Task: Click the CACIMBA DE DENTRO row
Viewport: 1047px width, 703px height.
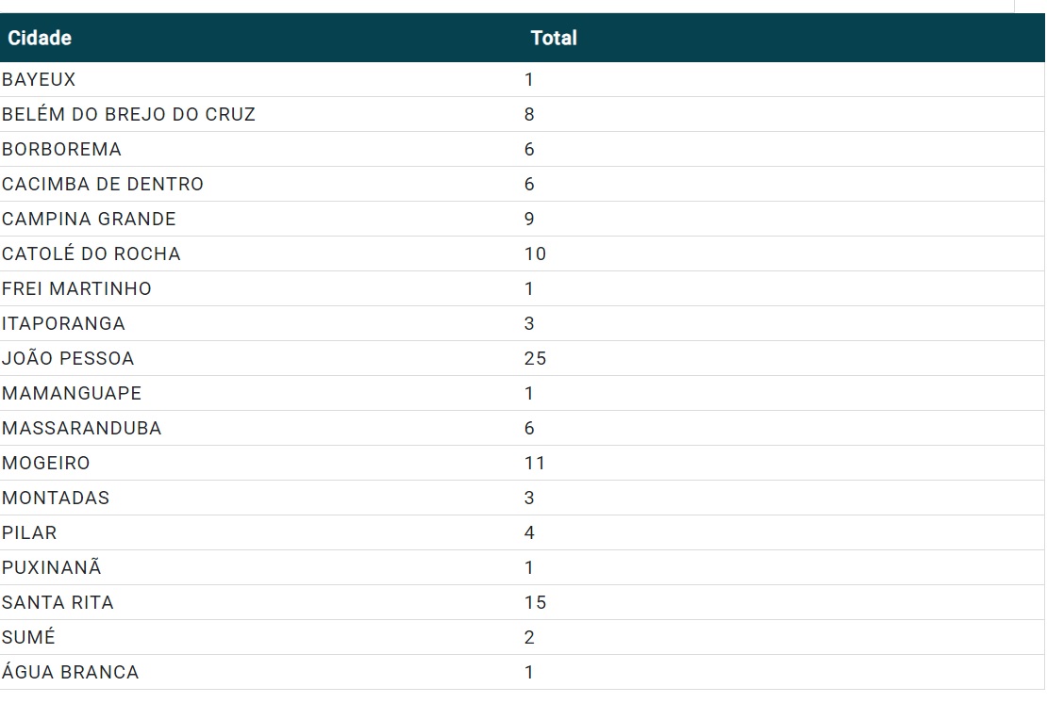Action: [103, 185]
